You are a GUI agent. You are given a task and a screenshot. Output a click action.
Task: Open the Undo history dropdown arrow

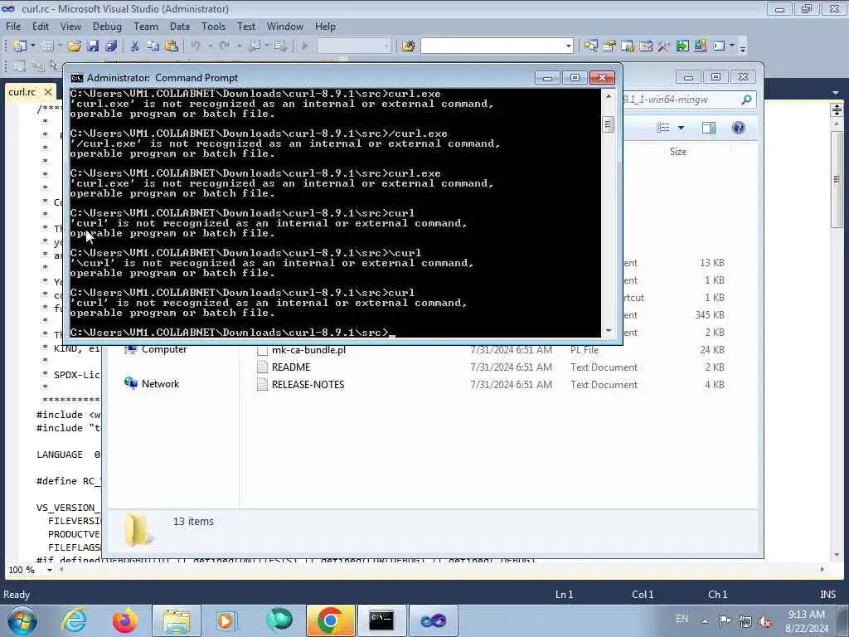tap(210, 46)
